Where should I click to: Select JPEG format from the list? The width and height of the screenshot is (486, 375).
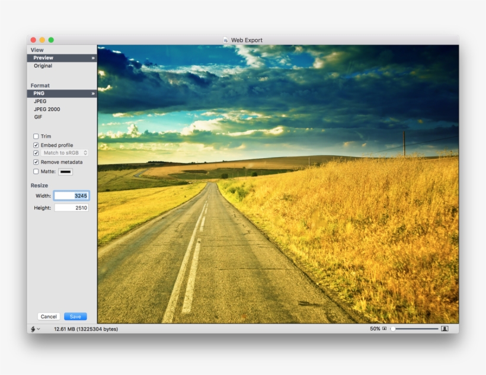40,101
